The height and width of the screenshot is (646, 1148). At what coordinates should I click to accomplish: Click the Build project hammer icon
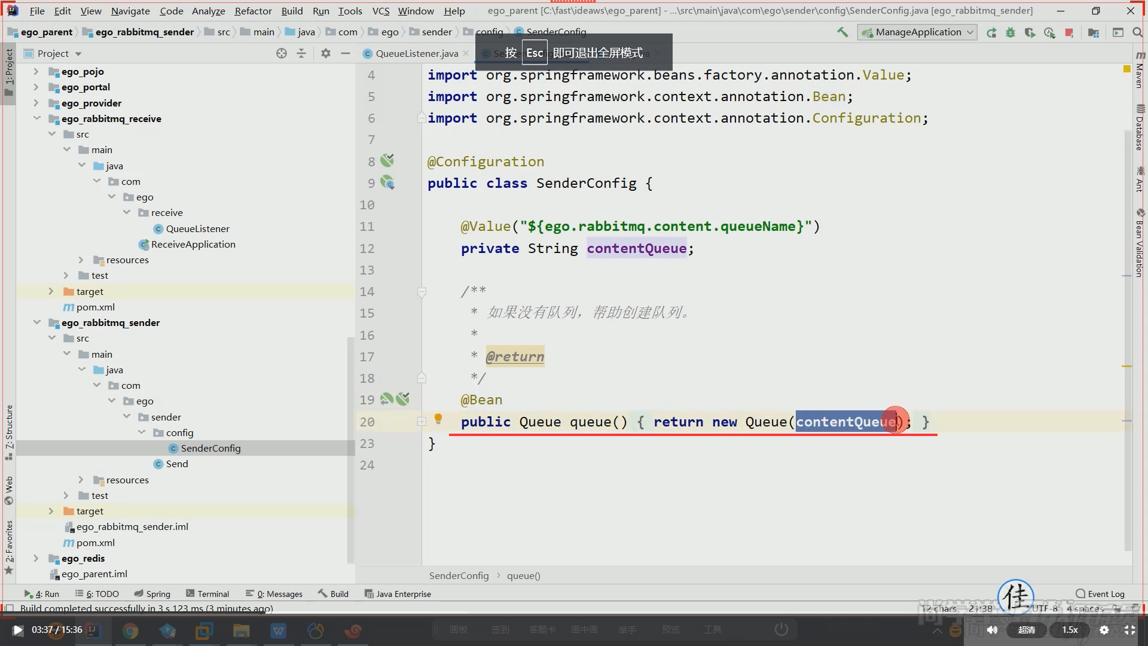(x=842, y=32)
